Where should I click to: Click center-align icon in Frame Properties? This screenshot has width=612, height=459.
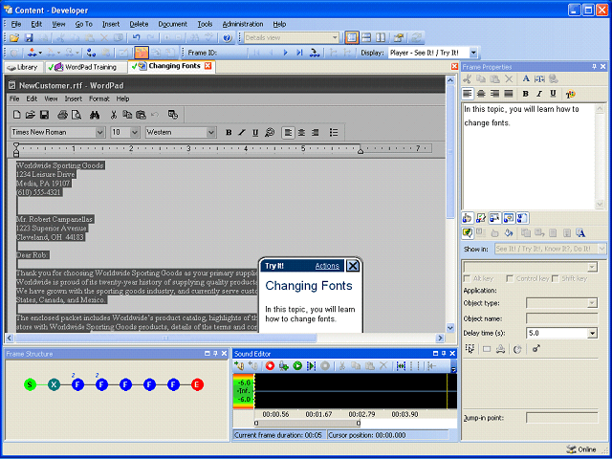481,94
